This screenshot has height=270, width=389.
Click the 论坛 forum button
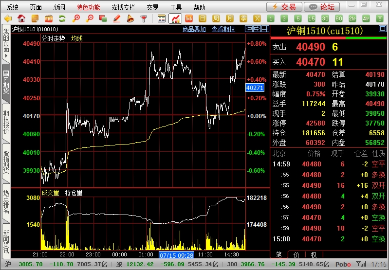[322, 7]
